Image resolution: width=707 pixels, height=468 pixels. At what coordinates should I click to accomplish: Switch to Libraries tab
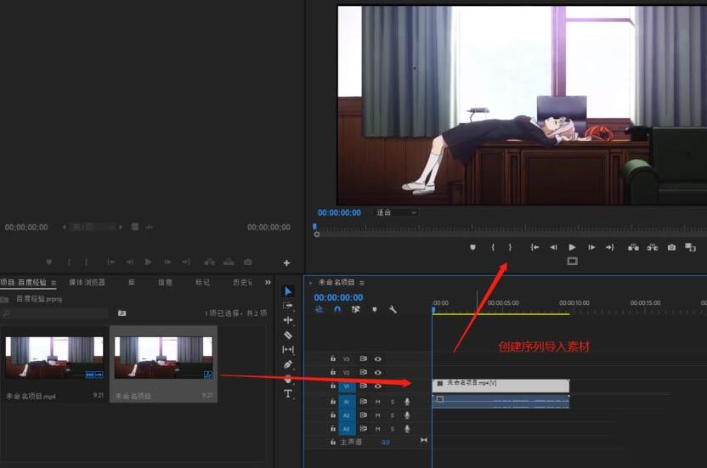point(131,282)
